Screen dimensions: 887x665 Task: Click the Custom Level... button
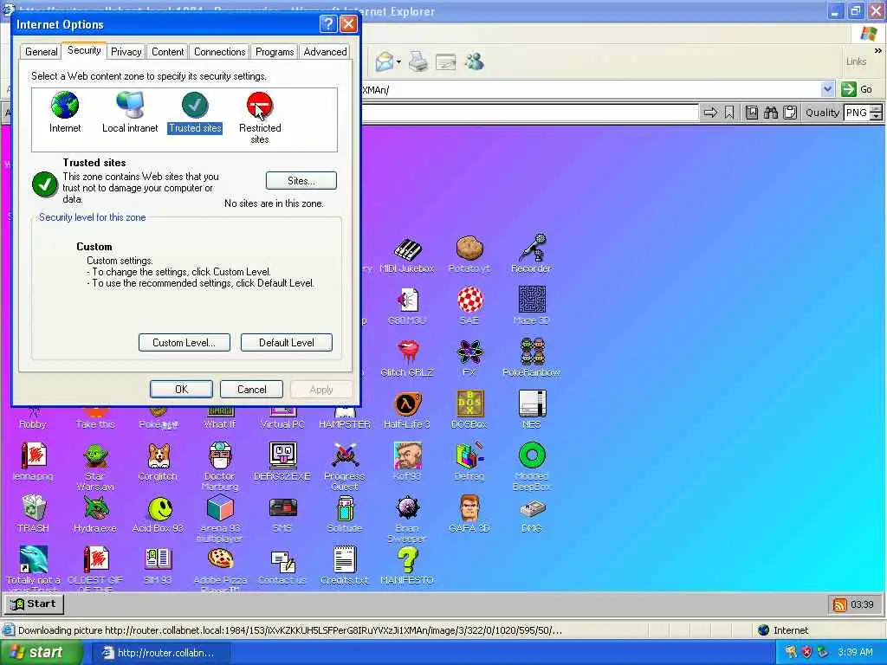click(x=184, y=342)
